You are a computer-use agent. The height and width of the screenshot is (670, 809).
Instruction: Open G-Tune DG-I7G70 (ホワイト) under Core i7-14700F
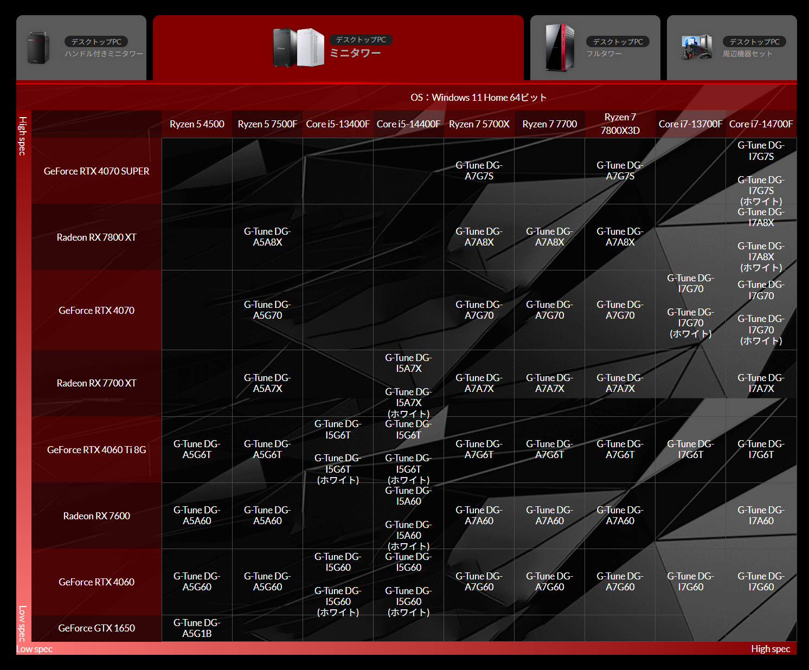point(761,330)
